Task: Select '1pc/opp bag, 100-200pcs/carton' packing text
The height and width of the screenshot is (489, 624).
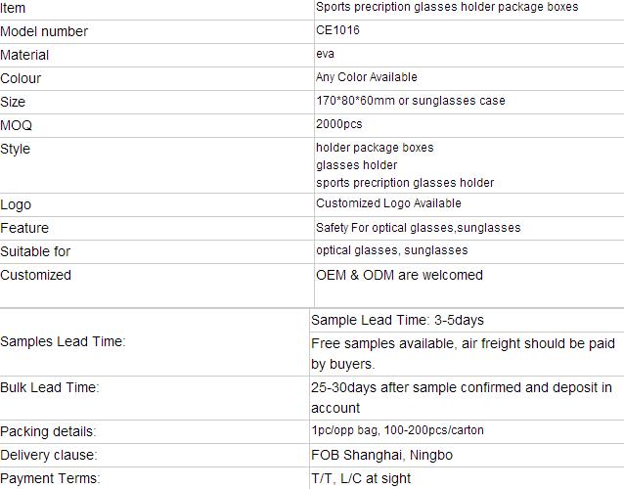Action: click(397, 430)
